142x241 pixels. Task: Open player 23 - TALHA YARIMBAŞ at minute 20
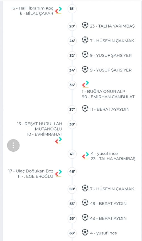point(112,26)
